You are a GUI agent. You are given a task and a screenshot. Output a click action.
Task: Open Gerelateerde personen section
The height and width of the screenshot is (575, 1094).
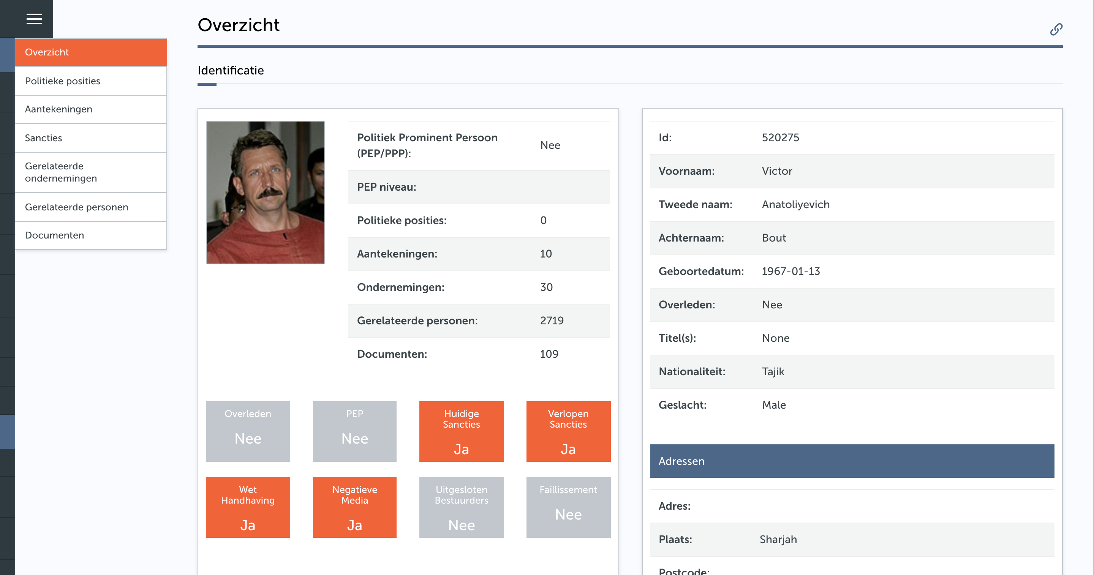coord(91,207)
